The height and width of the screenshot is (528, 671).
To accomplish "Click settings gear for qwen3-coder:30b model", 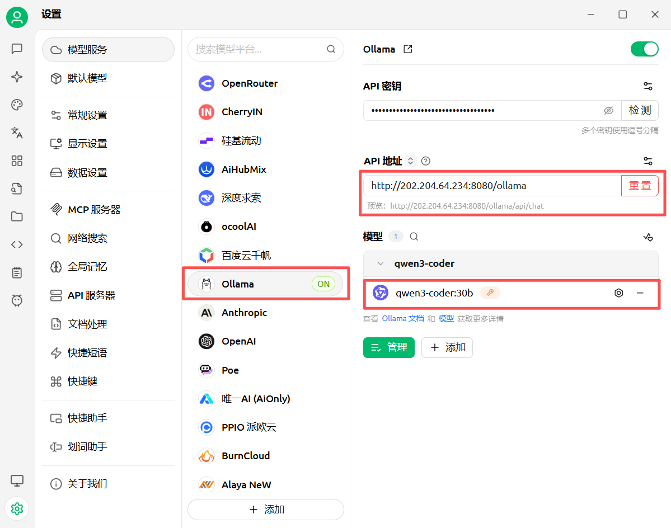I will click(x=618, y=293).
